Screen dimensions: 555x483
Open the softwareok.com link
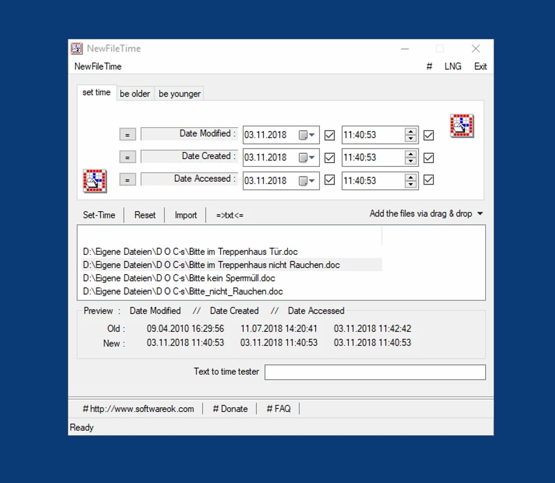pos(138,409)
